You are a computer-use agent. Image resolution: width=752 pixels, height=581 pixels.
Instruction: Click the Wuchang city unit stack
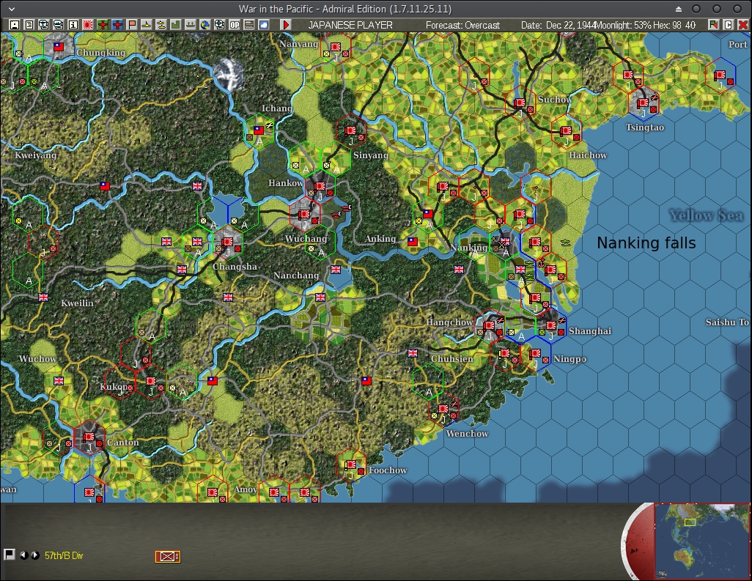pos(305,215)
